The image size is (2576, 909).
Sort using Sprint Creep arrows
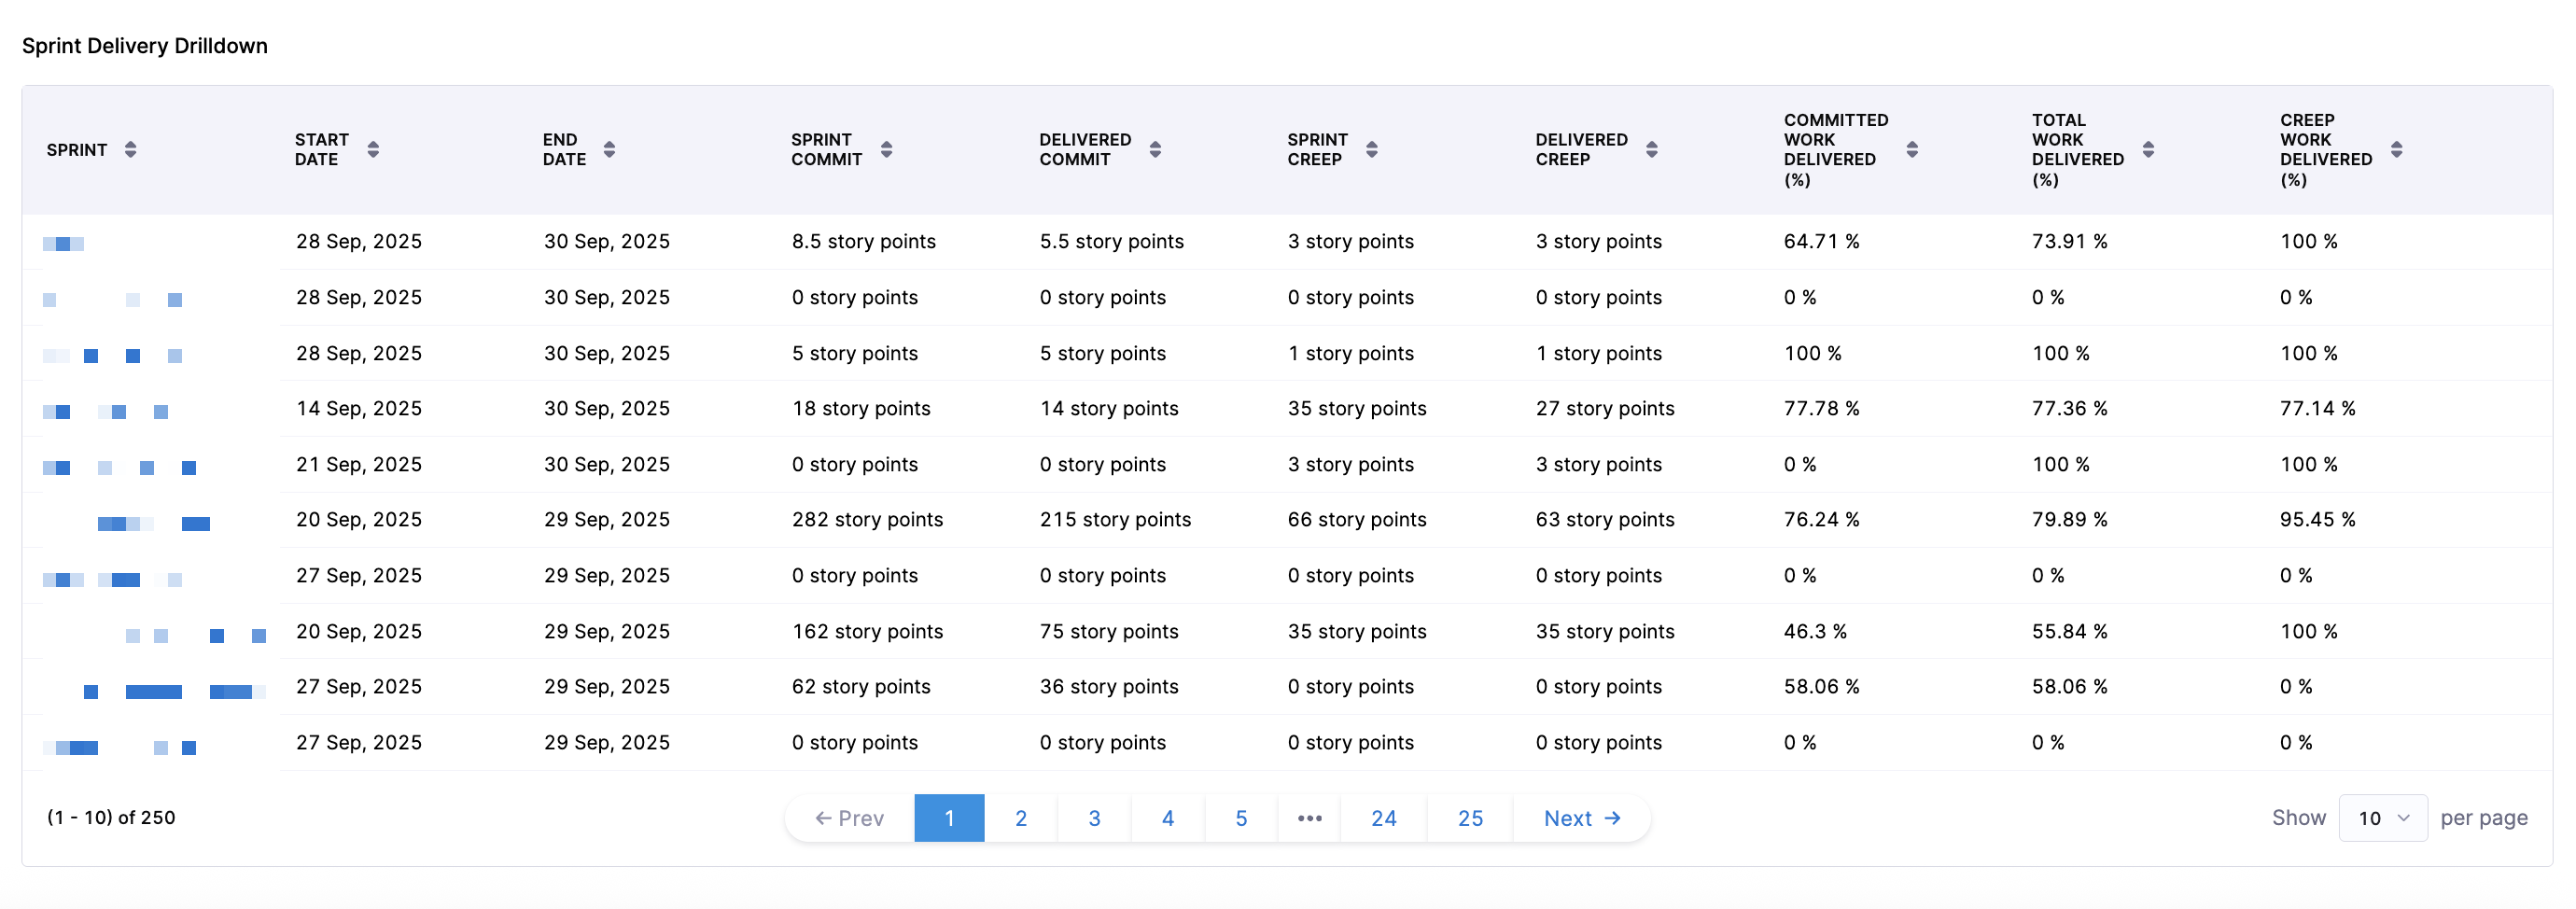tap(1371, 150)
